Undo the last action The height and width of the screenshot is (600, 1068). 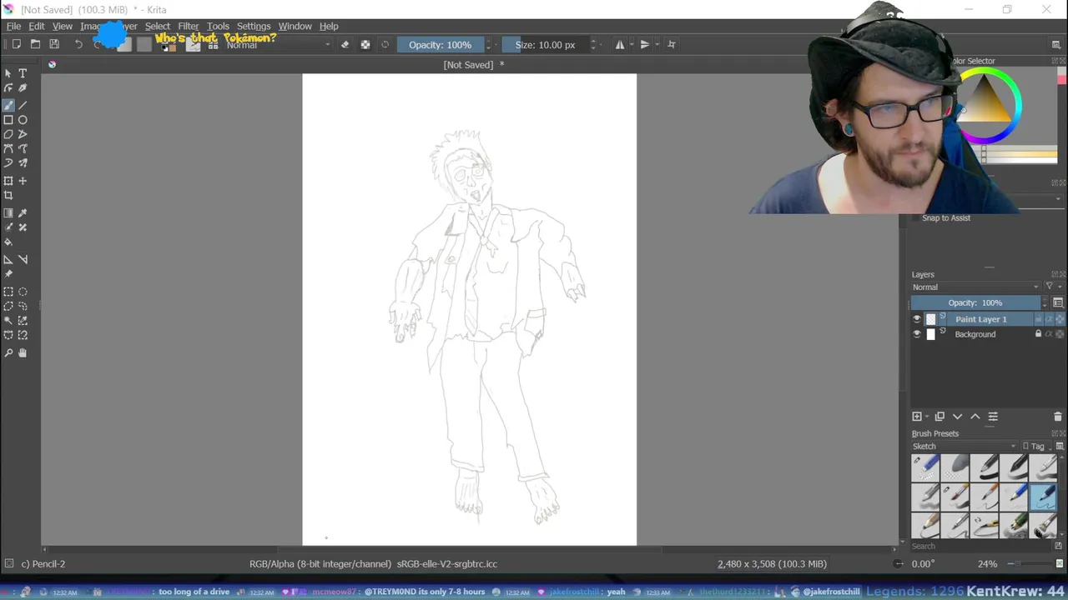pos(78,44)
